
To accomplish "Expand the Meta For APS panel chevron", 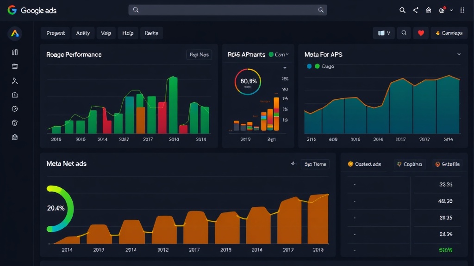I will click(459, 54).
